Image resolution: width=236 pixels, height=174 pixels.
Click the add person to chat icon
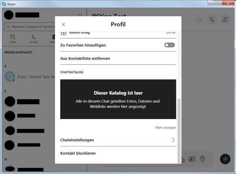[225, 20]
